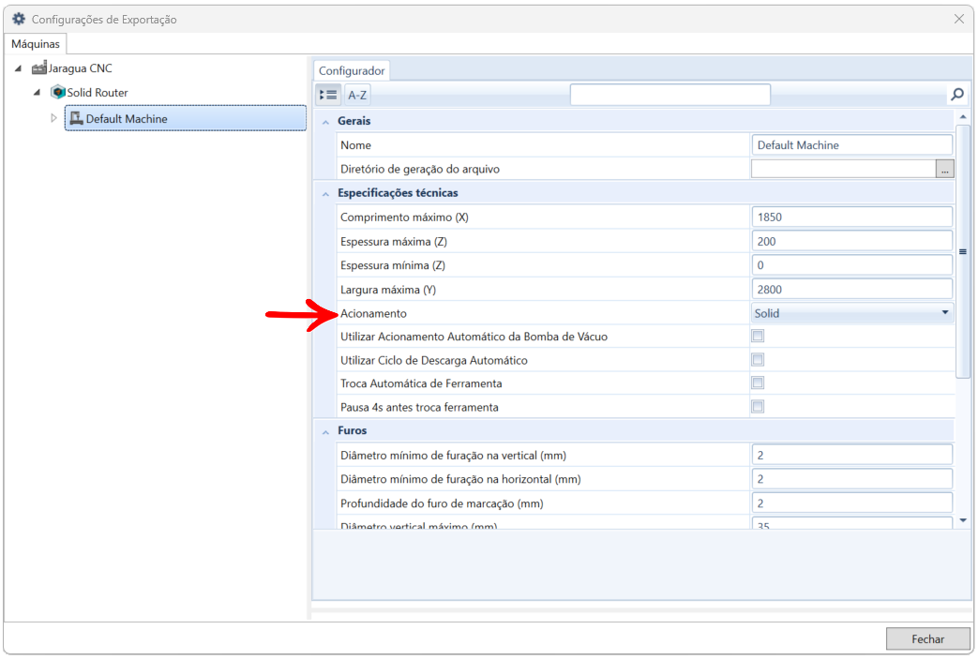978x660 pixels.
Task: Click the Largura máxima (Y) label
Action: [x=388, y=290]
